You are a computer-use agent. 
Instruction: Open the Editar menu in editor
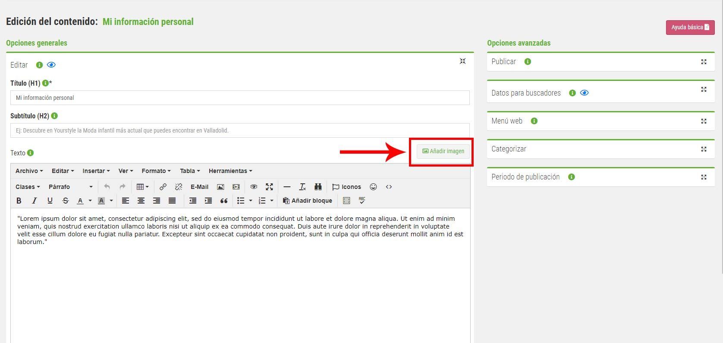point(63,171)
